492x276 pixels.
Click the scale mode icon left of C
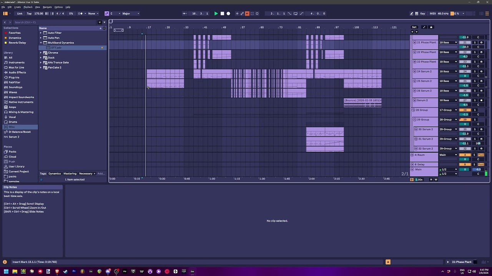tap(107, 13)
